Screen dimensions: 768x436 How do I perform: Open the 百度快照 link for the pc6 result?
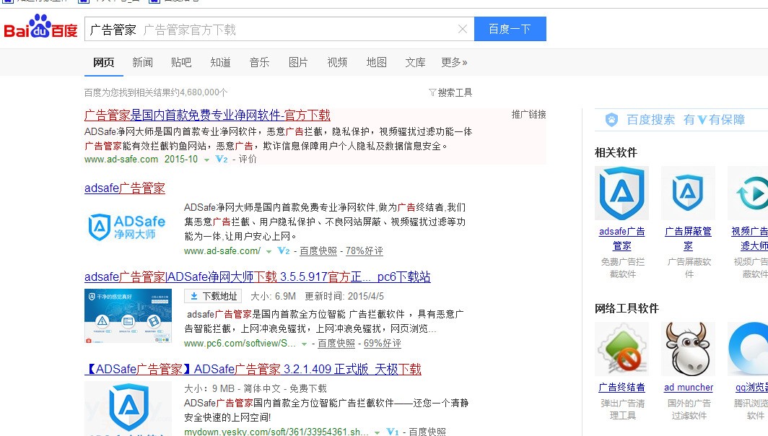tap(336, 344)
